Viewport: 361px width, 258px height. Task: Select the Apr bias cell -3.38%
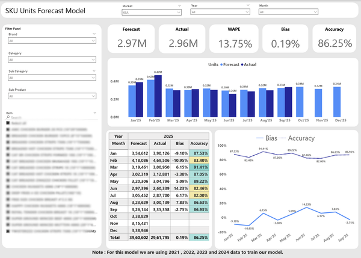(x=180, y=174)
